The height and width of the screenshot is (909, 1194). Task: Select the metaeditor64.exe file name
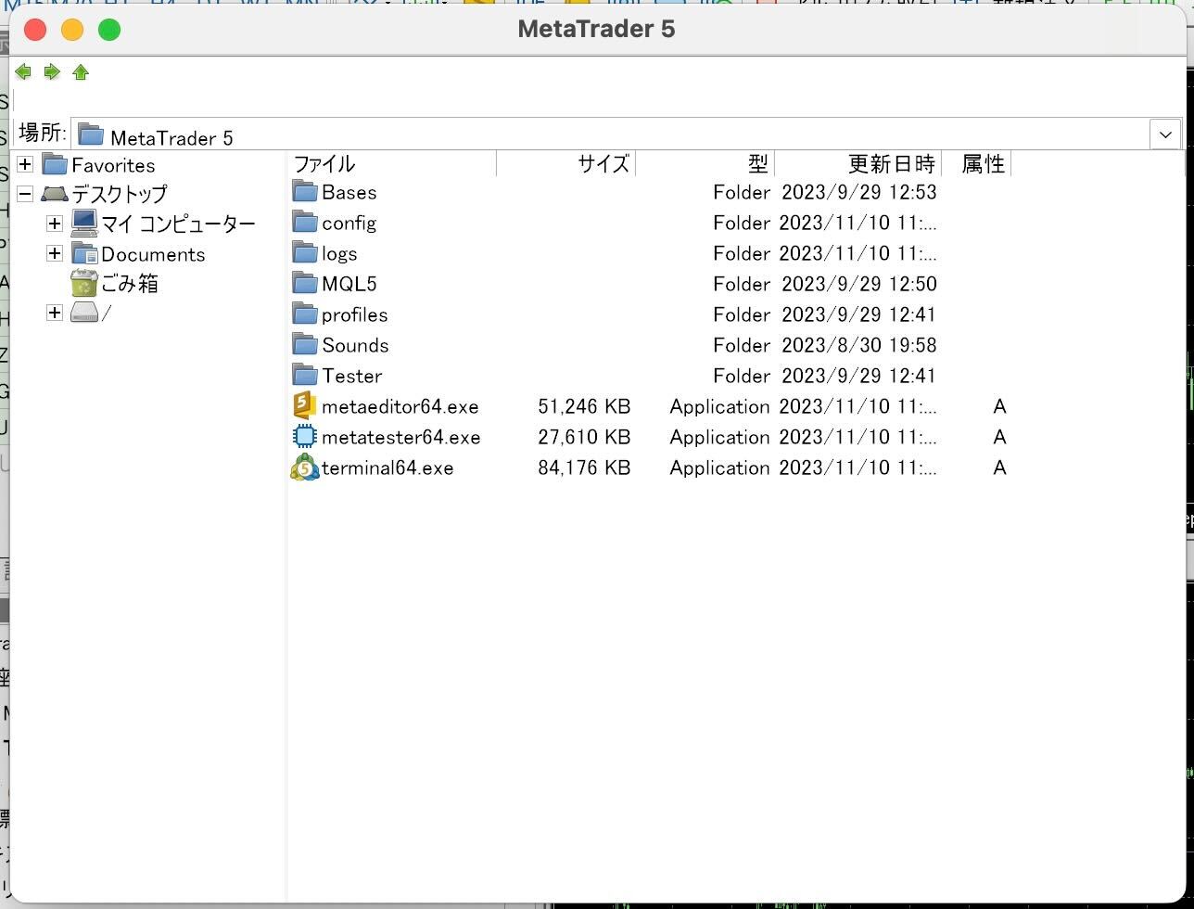coord(400,406)
